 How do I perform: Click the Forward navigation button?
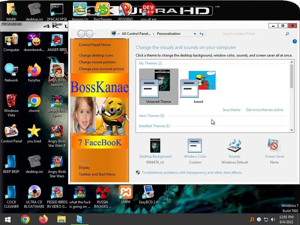pyautogui.click(x=89, y=34)
